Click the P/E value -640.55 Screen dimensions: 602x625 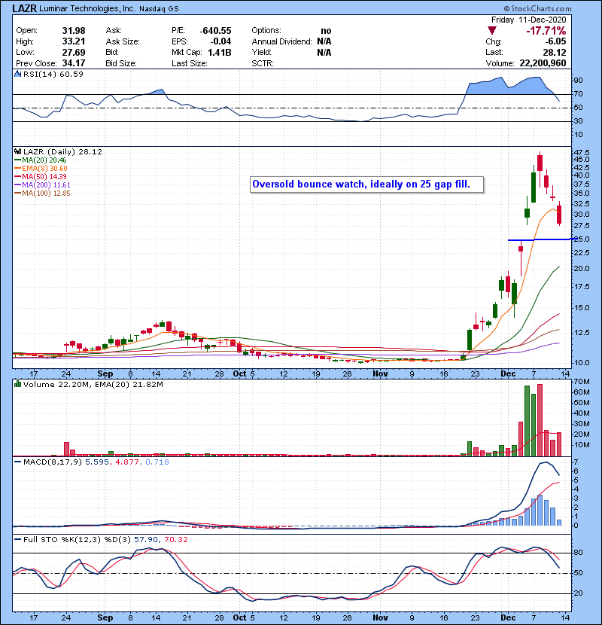coord(215,31)
